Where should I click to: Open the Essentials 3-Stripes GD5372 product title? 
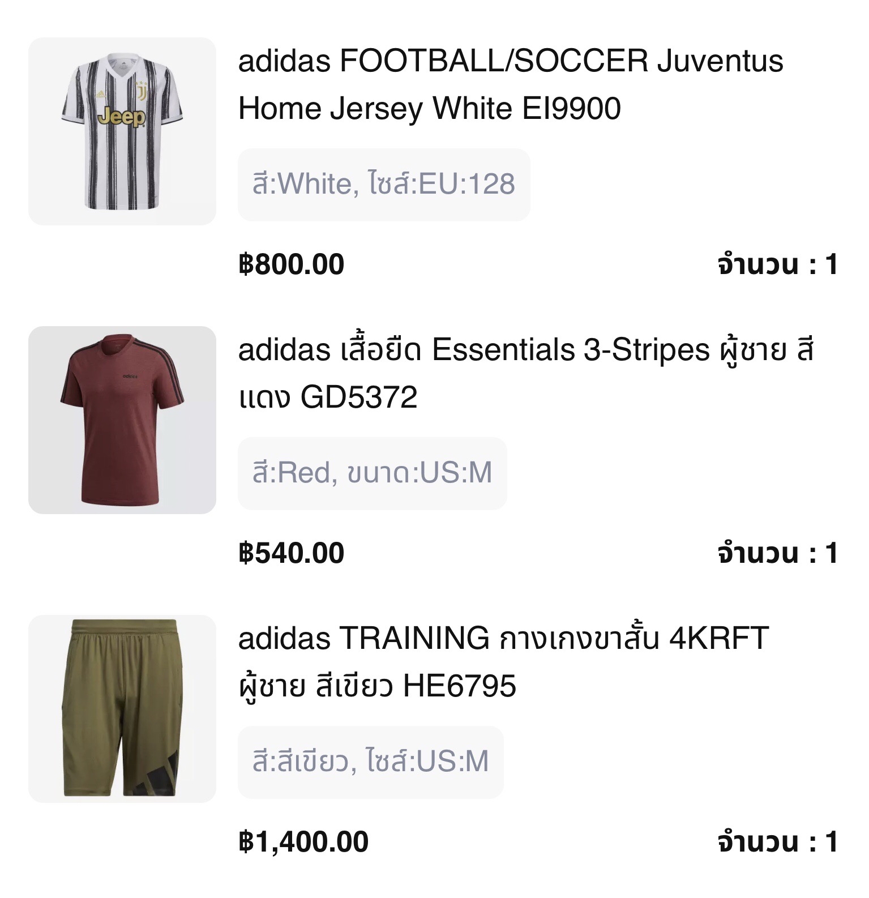(x=526, y=373)
